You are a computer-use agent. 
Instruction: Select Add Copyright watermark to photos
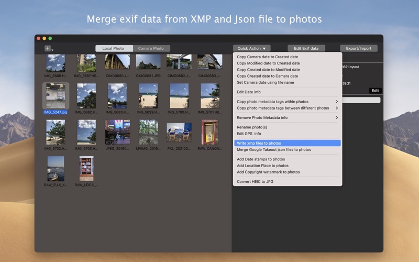[287, 172]
